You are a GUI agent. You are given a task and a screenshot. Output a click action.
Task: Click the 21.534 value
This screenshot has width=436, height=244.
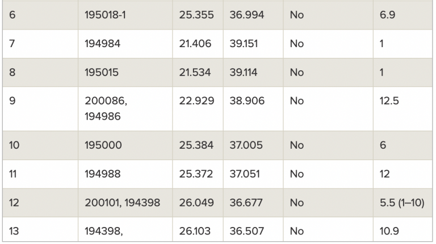(195, 73)
